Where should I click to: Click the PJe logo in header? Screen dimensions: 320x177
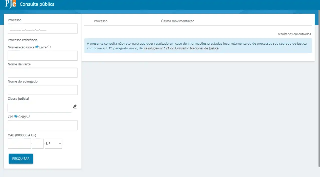click(x=10, y=4)
